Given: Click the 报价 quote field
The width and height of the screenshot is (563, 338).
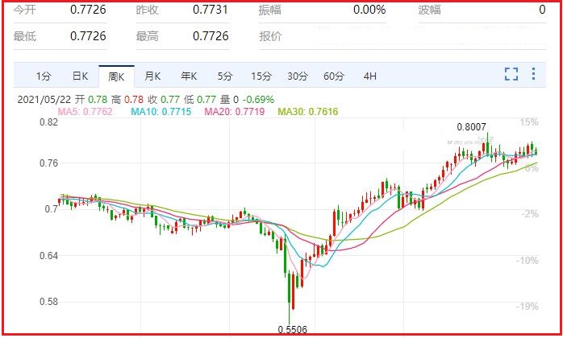Looking at the screenshot, I should (x=270, y=36).
